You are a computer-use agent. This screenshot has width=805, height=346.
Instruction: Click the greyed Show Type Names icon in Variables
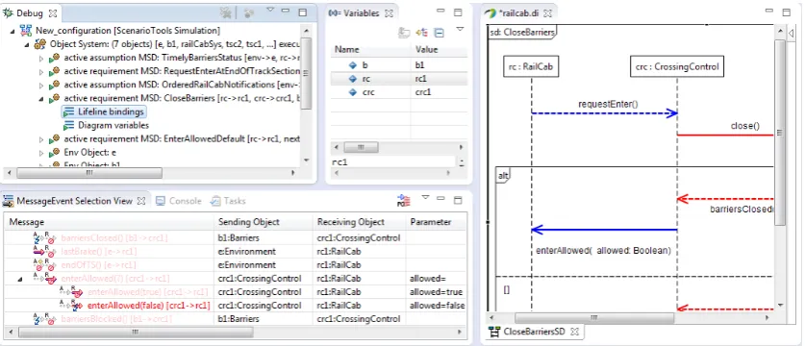[x=404, y=33]
